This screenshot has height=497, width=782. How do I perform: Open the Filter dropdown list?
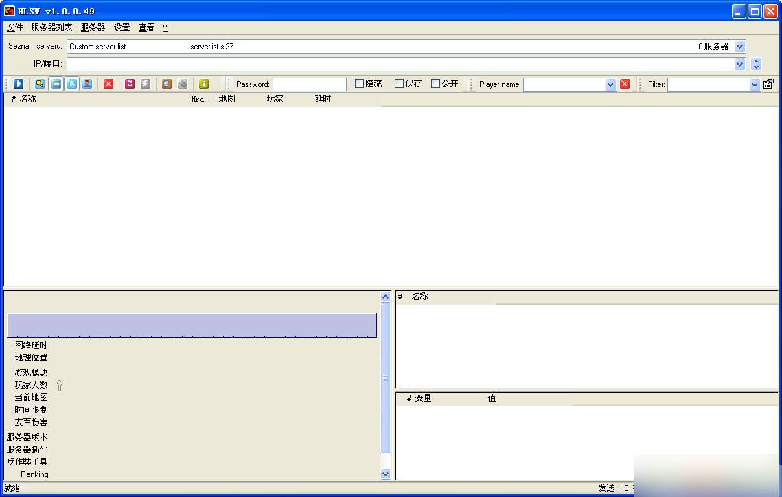pos(755,84)
